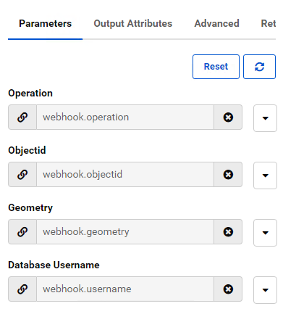Expand the Geometry parameter dropdown arrow
This screenshot has height=314, width=283.
pyautogui.click(x=265, y=233)
